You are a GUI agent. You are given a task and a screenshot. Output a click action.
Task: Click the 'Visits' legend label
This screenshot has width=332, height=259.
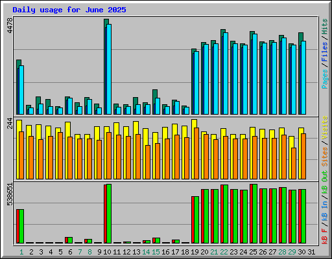(x=325, y=128)
